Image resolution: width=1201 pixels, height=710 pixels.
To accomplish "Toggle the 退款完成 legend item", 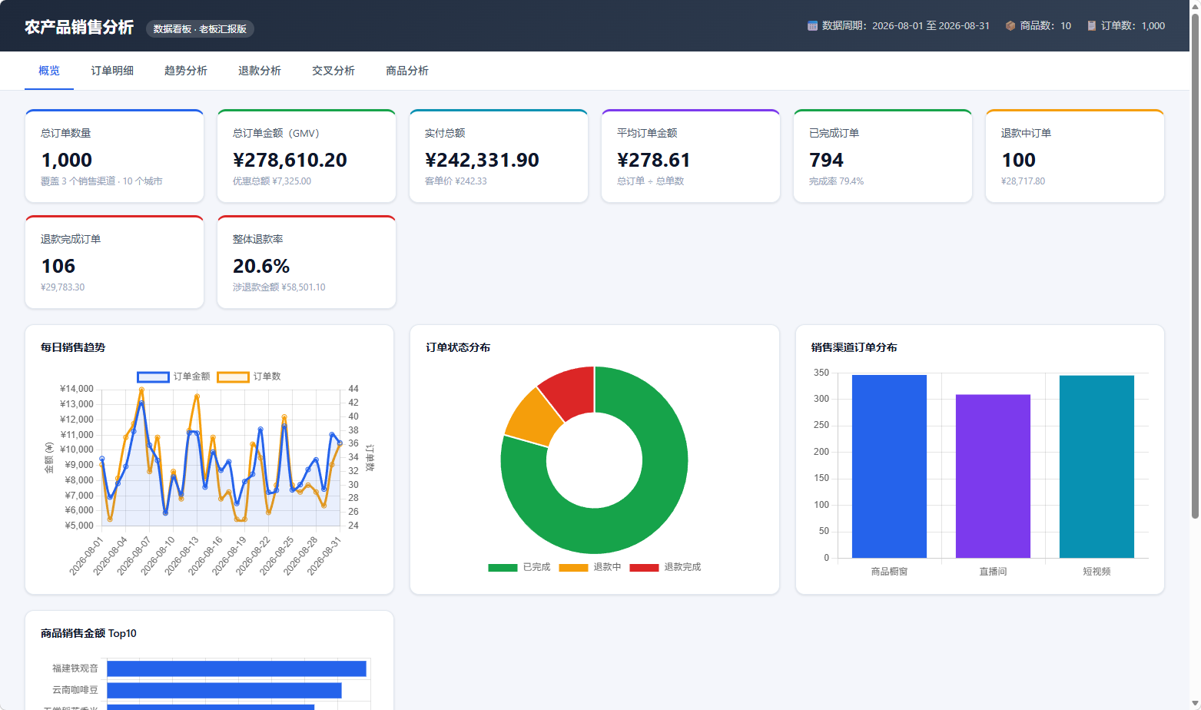I will point(665,567).
